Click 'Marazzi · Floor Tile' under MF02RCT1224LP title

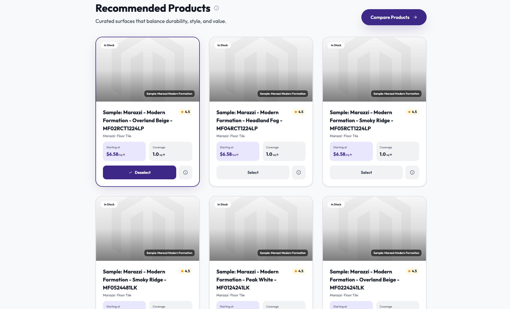click(x=117, y=136)
